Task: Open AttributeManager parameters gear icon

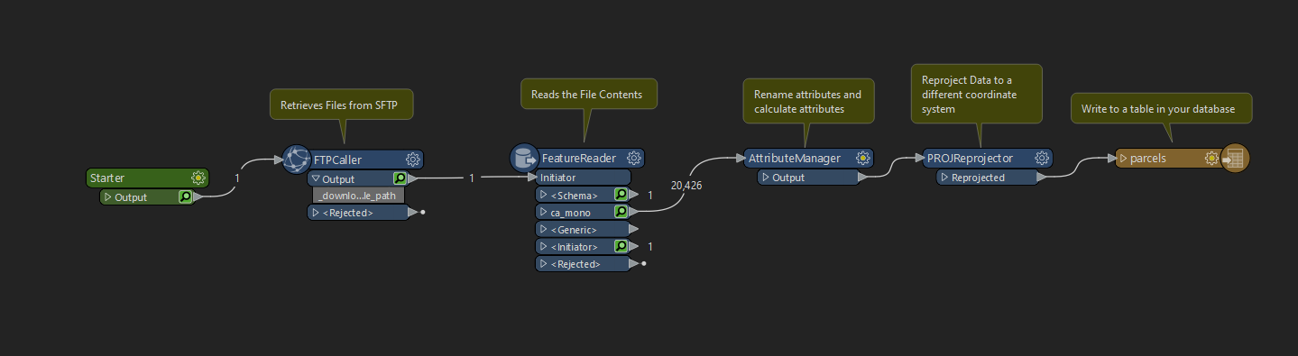Action: click(863, 158)
